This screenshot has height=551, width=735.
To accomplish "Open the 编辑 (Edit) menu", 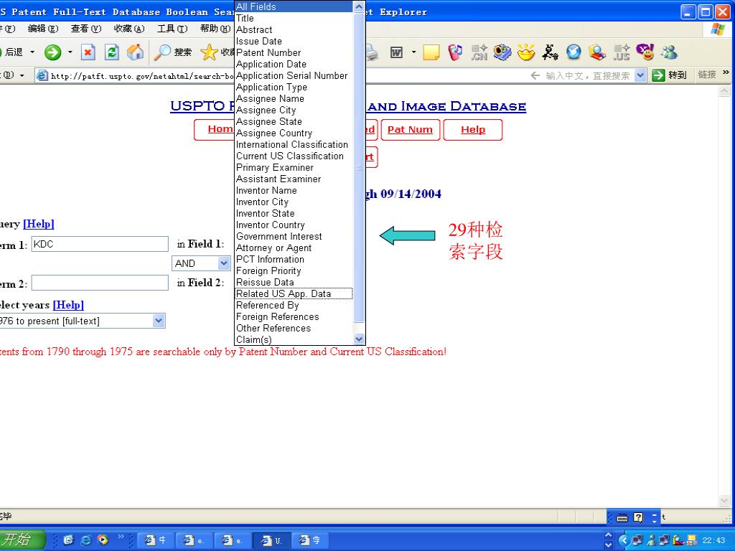I will tap(42, 29).
